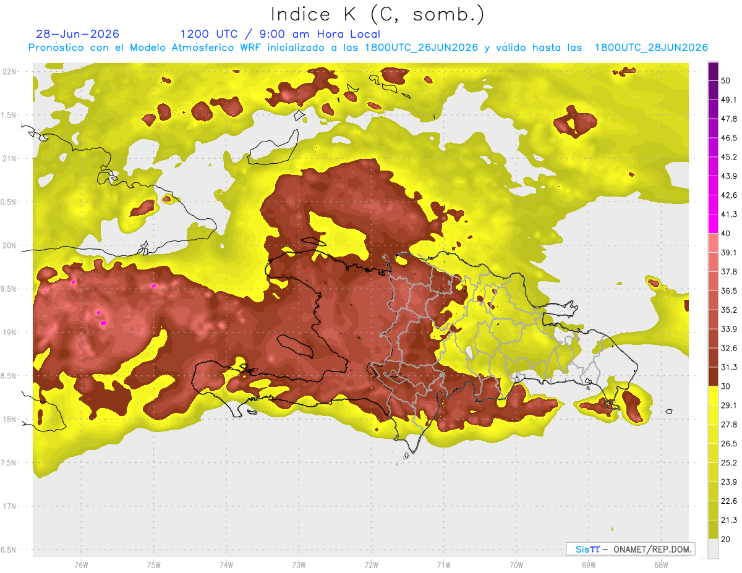
Task: Click the 'Sistt - ONAMET/REP.DOM.' credit box
Action: click(630, 549)
